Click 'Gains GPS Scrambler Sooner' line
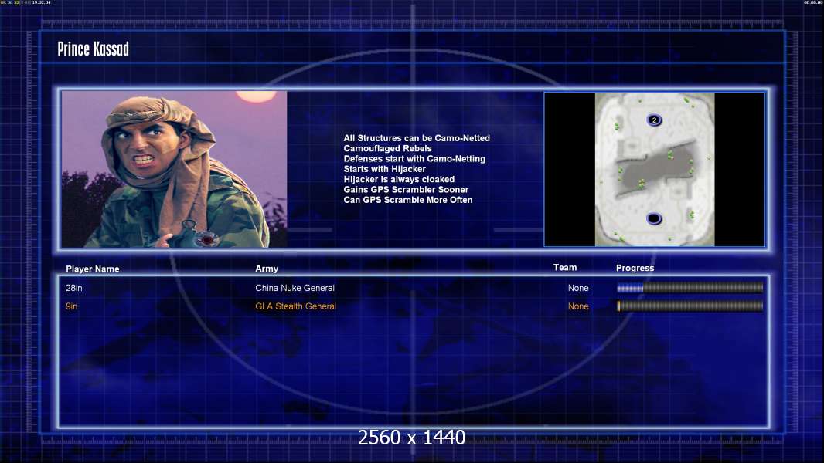The height and width of the screenshot is (463, 824). [406, 189]
